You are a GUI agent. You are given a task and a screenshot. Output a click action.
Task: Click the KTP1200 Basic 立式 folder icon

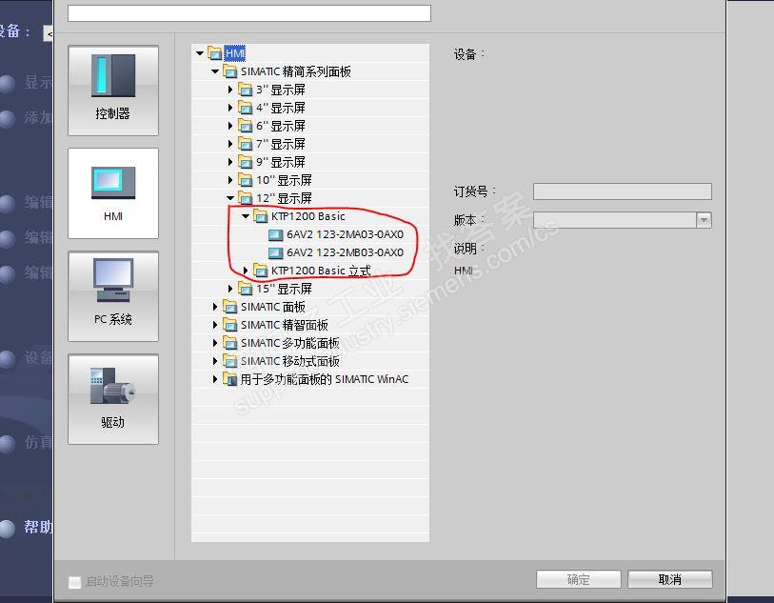[261, 271]
